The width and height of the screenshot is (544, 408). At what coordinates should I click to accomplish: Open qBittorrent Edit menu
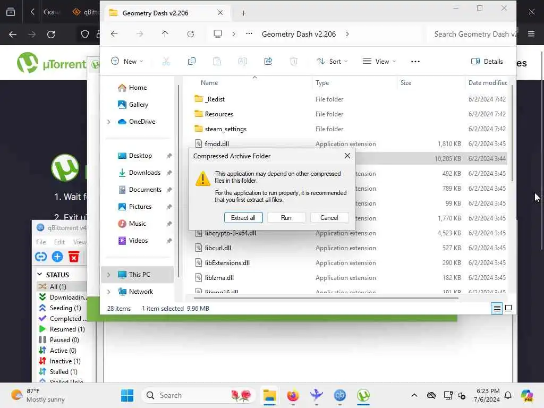[59, 242]
